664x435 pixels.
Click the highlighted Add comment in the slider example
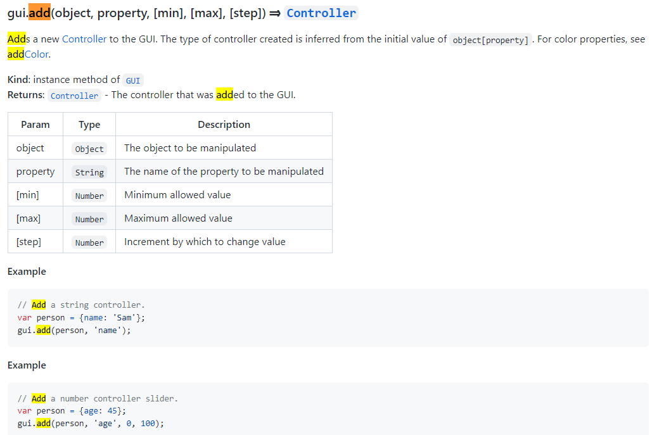[38, 398]
